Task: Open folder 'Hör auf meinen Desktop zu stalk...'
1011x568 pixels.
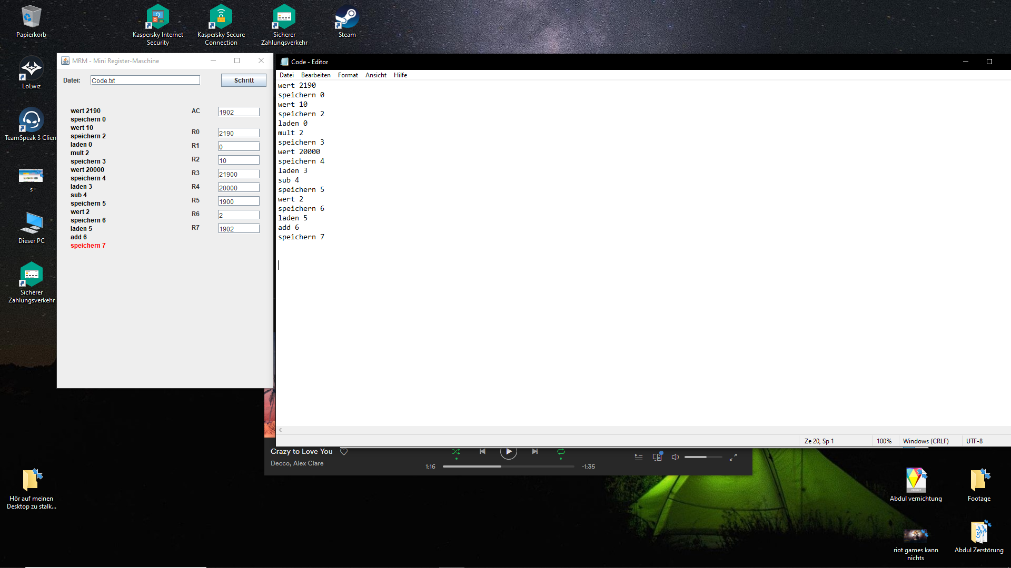Action: coord(31,489)
